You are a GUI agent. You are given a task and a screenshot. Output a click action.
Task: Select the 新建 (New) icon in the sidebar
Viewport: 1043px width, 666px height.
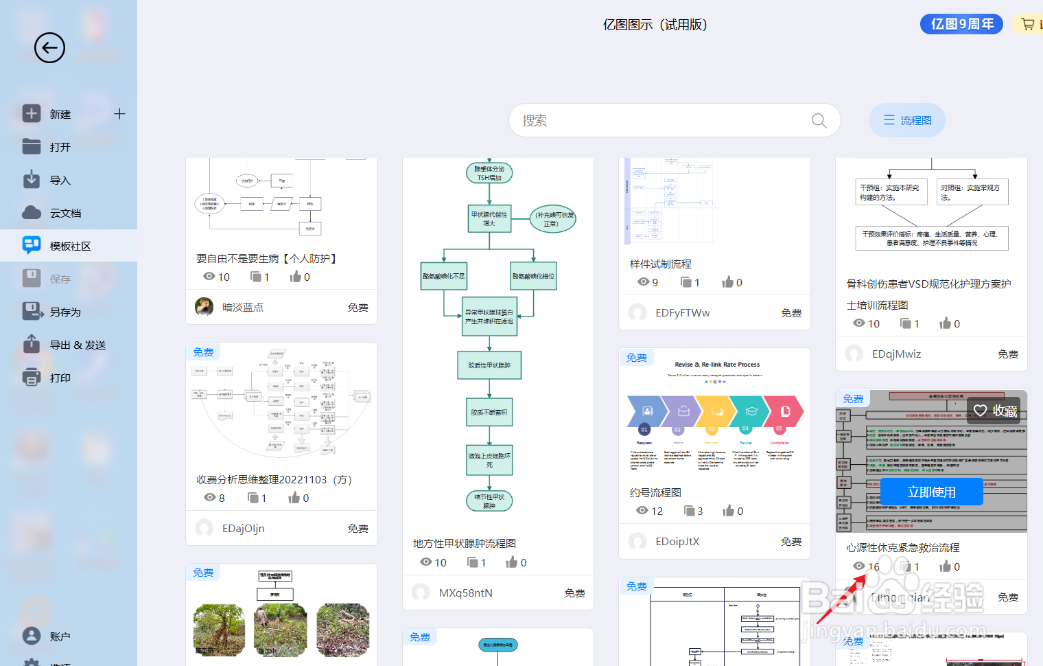[32, 113]
